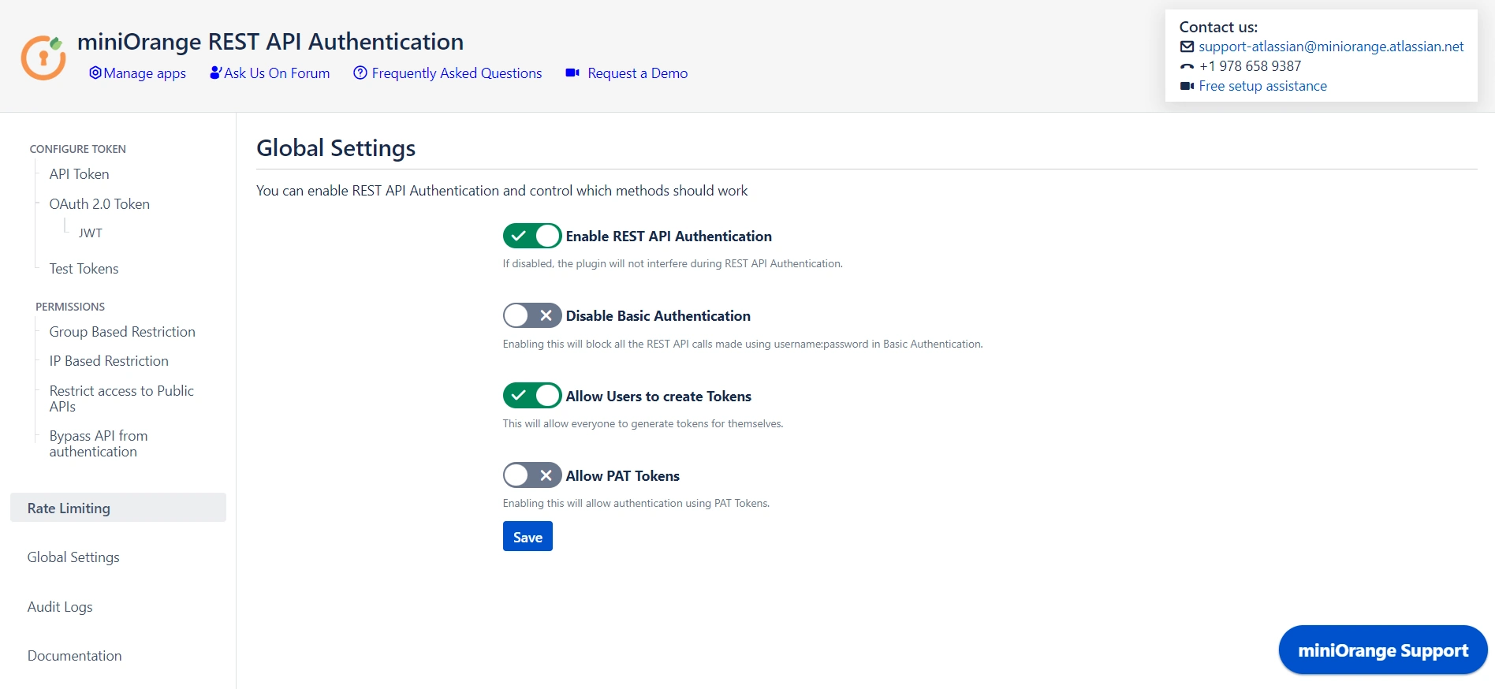Viewport: 1495px width, 689px height.
Task: Open Test Tokens in the sidebar
Action: click(x=84, y=269)
